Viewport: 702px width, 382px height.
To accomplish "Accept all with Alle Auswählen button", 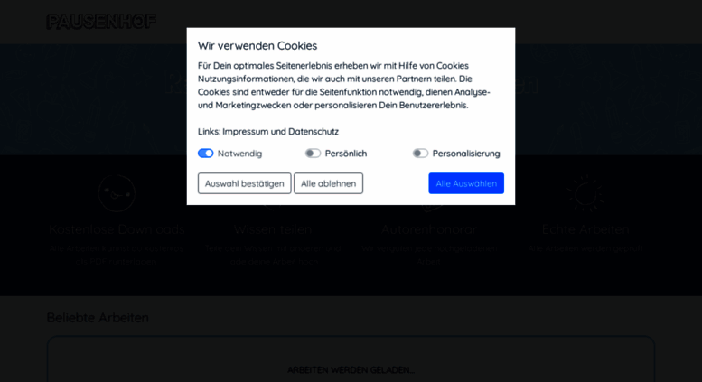I will 466,183.
